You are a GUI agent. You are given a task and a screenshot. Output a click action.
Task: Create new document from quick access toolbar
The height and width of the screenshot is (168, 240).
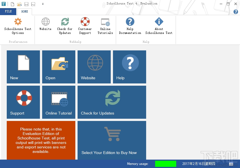coord(12,4)
